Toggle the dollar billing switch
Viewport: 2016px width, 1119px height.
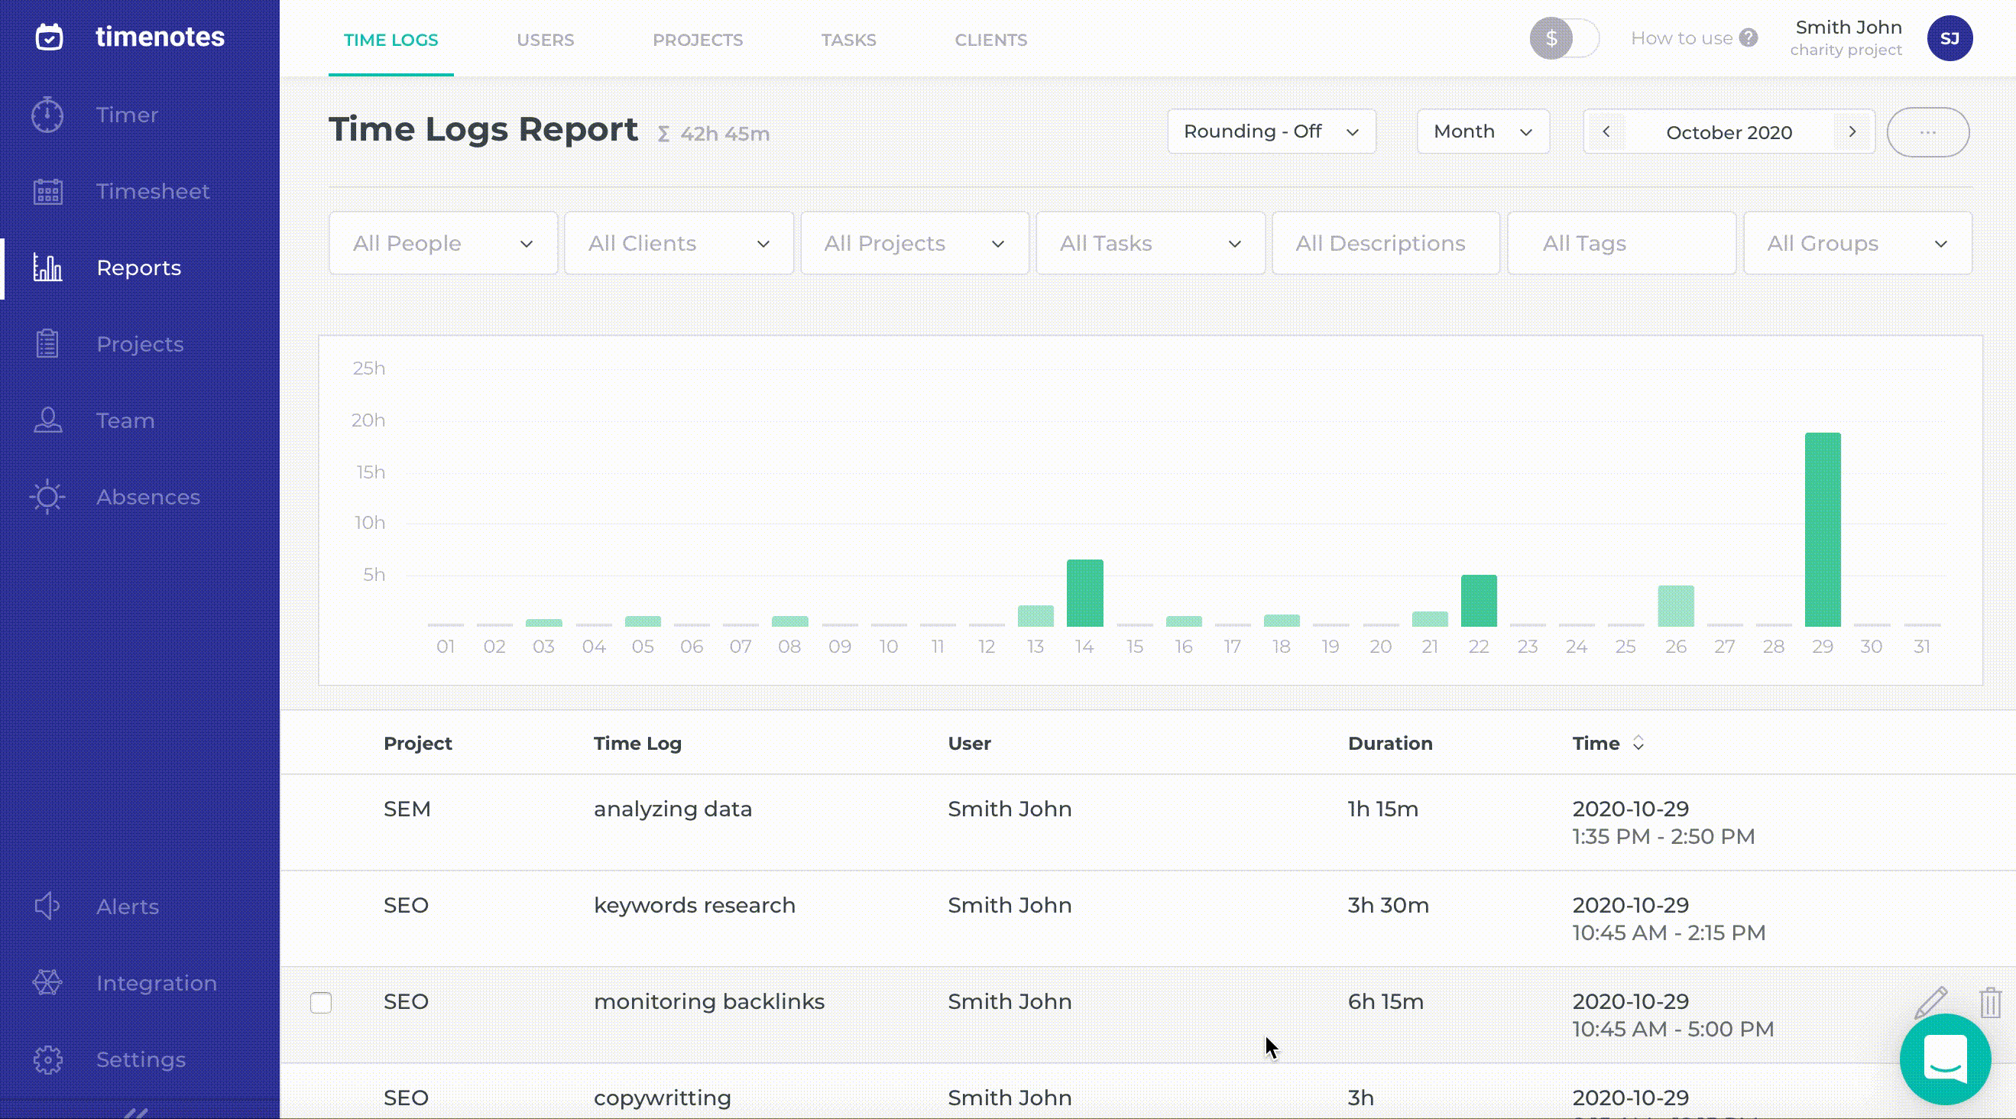1564,38
